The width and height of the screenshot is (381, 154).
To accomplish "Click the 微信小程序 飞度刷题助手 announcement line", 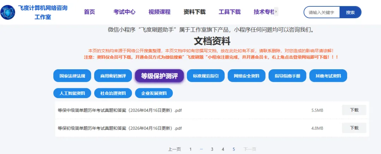I will (x=212, y=30).
